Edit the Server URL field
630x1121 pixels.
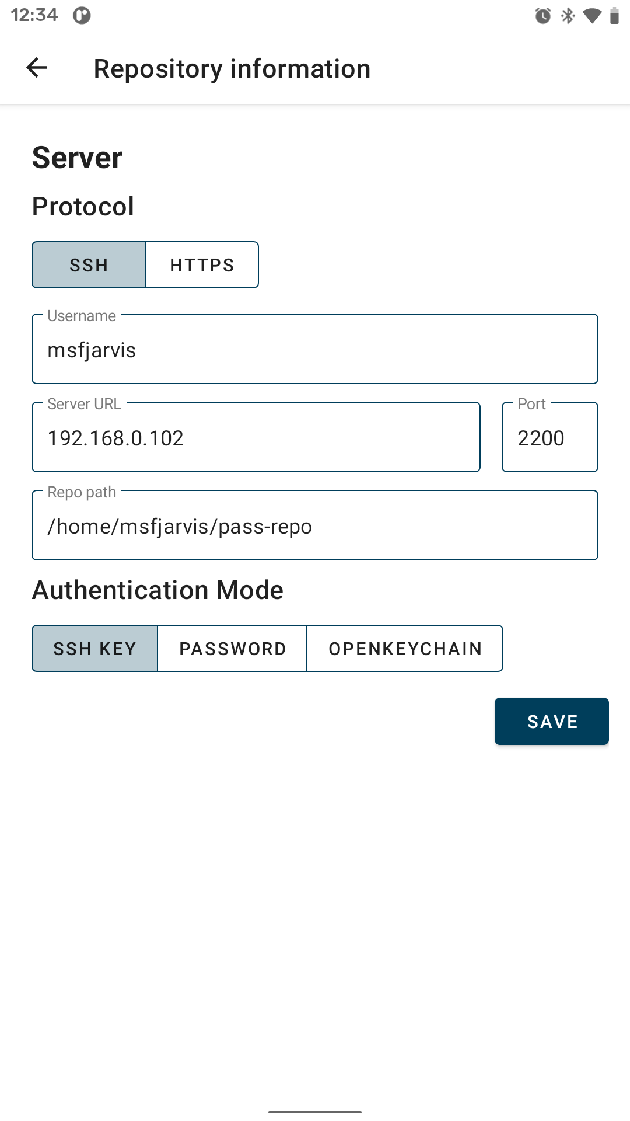click(256, 438)
